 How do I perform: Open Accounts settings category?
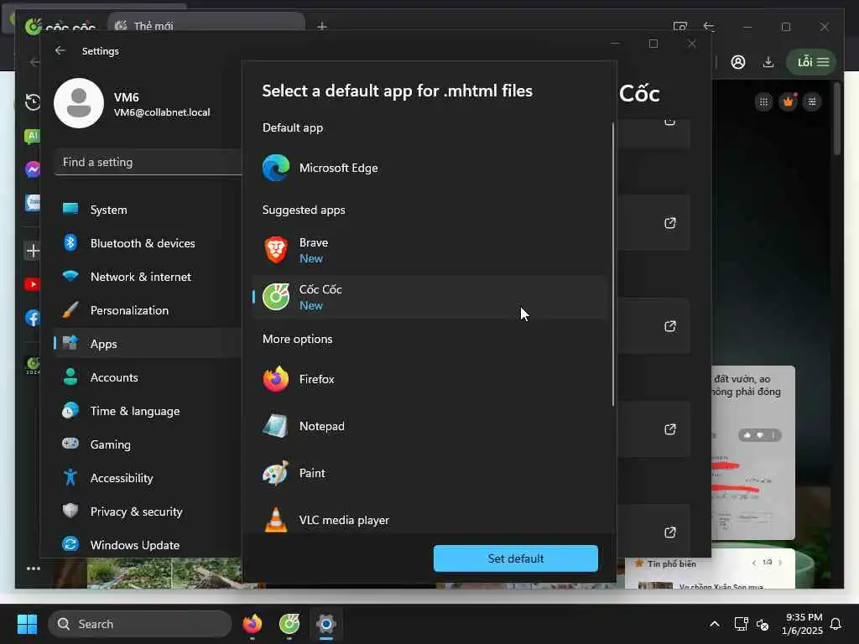[x=148, y=377]
